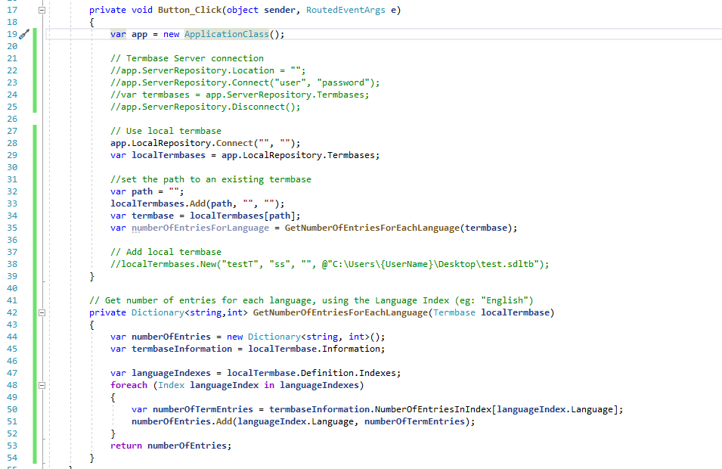Open the quick actions screwdriver icon
The image size is (722, 469).
click(24, 34)
